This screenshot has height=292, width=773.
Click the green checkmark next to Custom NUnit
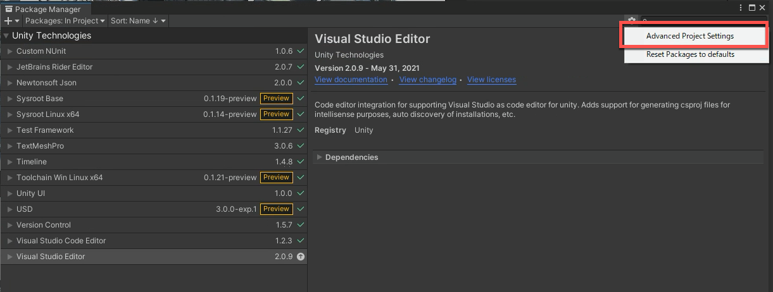click(301, 51)
